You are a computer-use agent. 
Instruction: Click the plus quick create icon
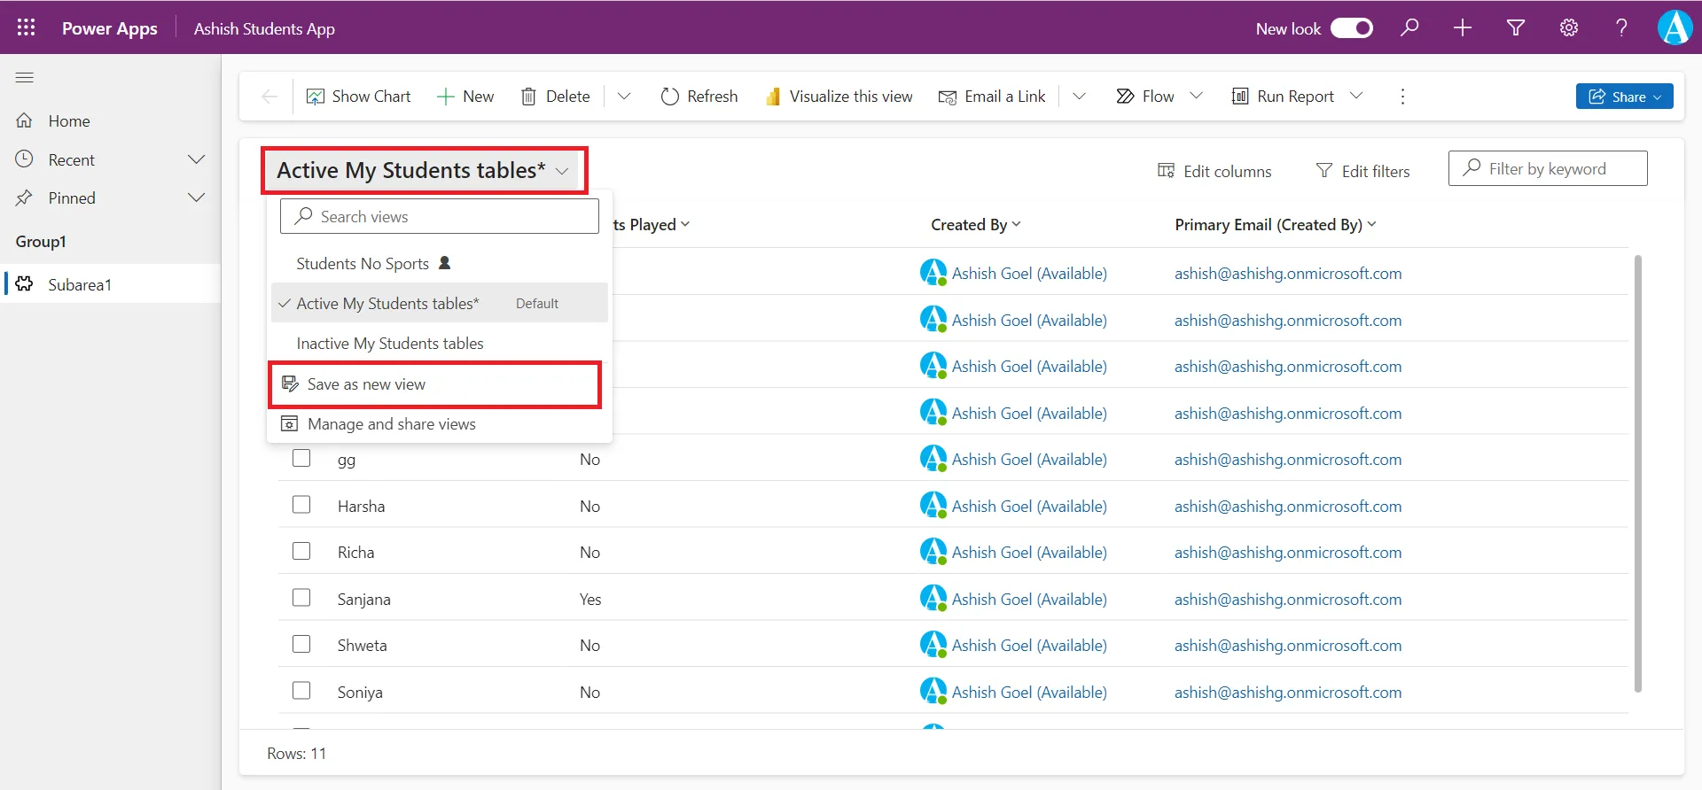click(1463, 27)
